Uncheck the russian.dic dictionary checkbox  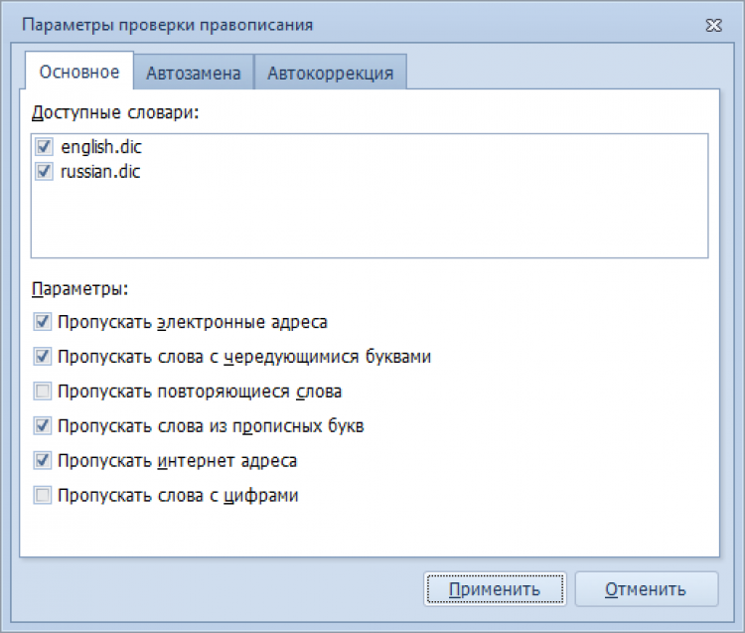[43, 171]
